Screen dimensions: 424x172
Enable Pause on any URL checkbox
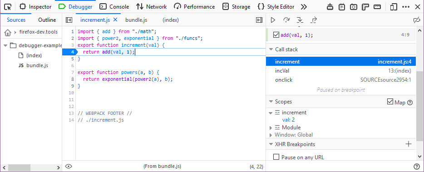(276, 157)
